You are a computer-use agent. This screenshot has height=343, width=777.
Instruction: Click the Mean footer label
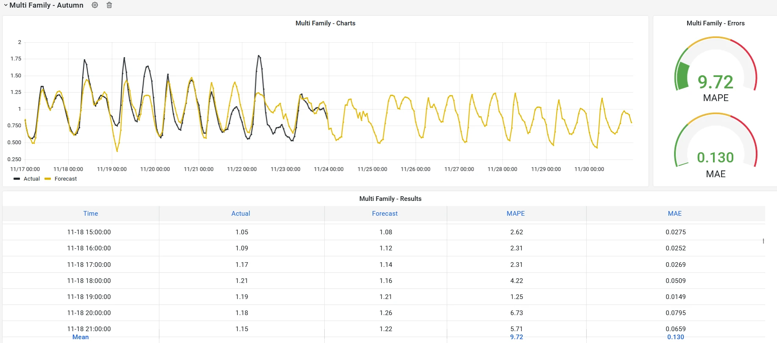point(81,337)
